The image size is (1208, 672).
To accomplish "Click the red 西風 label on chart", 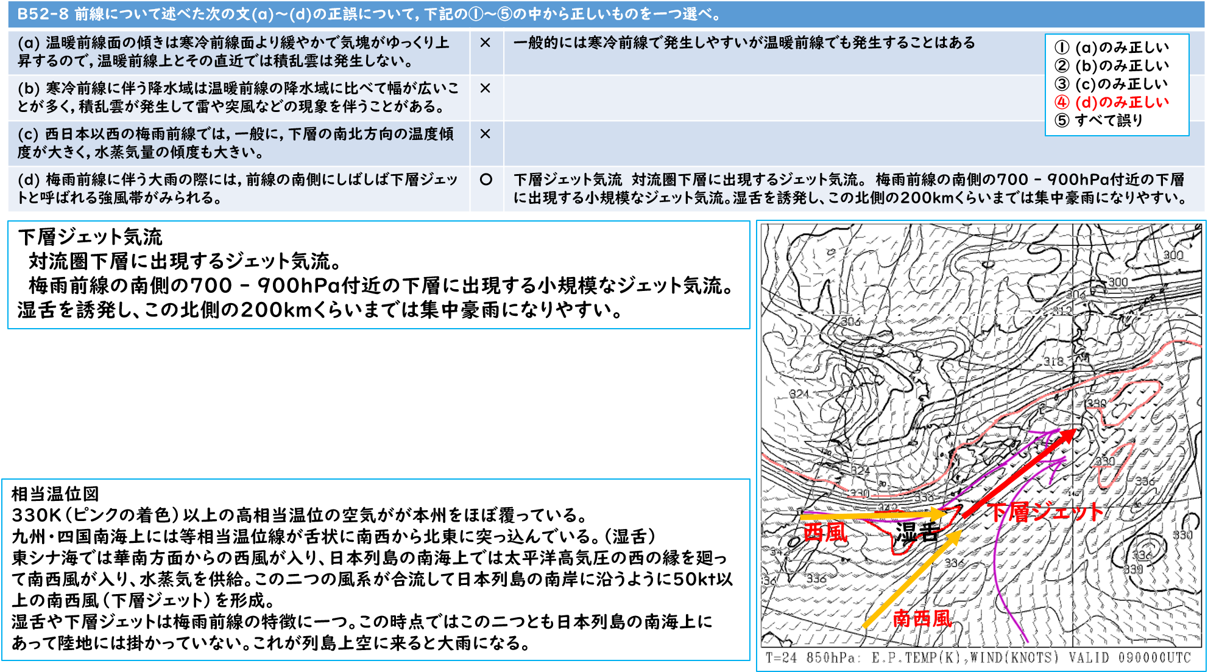I will [825, 533].
